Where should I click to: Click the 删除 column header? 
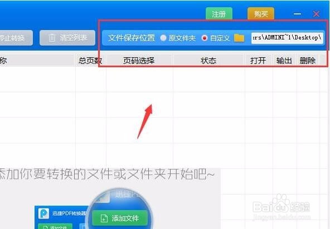coord(308,61)
